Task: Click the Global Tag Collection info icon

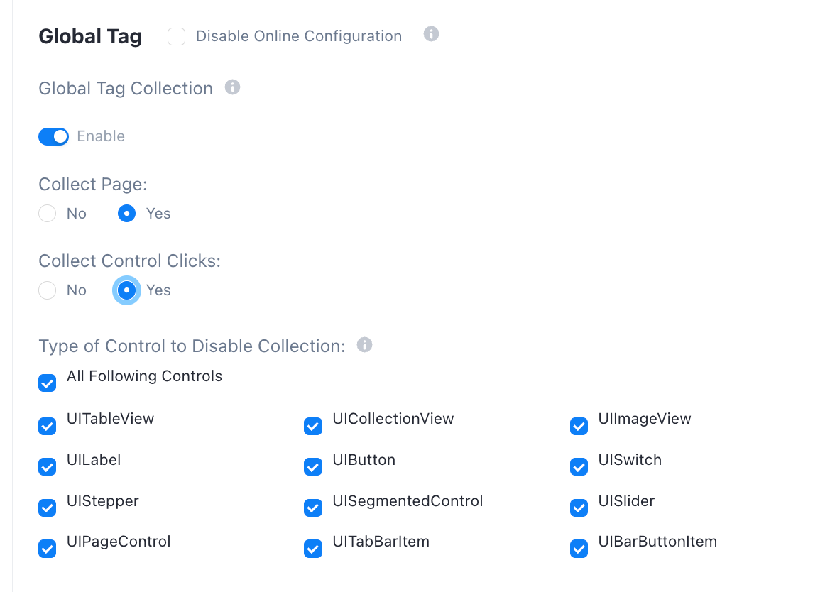Action: pos(232,87)
